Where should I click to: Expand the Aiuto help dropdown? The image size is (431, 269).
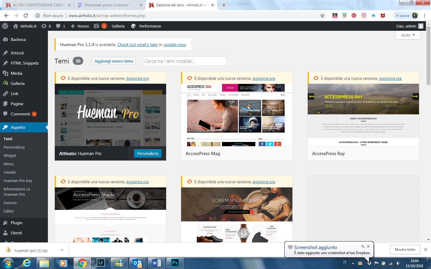click(408, 35)
